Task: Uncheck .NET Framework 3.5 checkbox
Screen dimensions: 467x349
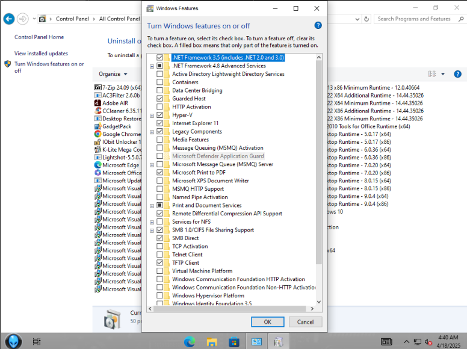Action: [x=159, y=58]
